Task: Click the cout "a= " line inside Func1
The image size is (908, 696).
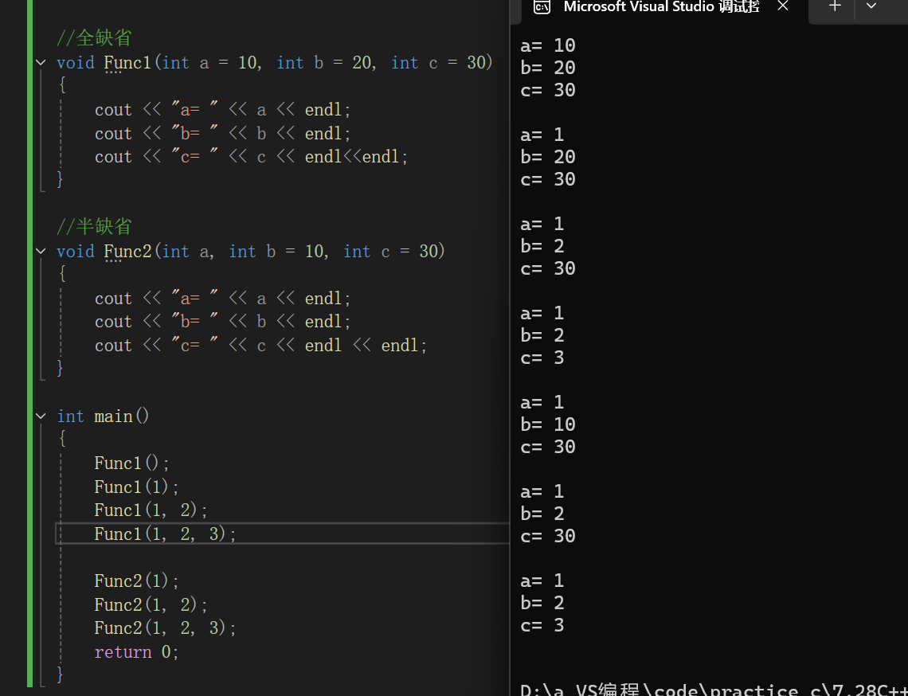Action: tap(223, 110)
